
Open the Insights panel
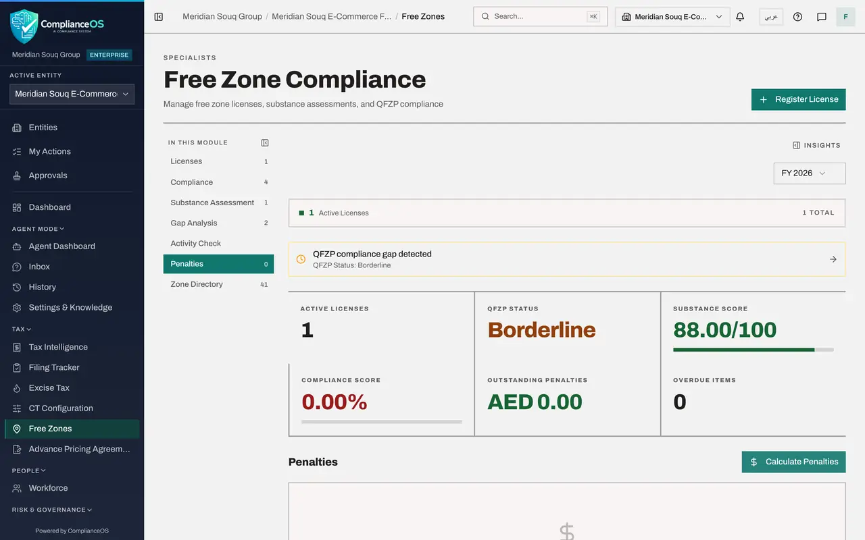816,145
